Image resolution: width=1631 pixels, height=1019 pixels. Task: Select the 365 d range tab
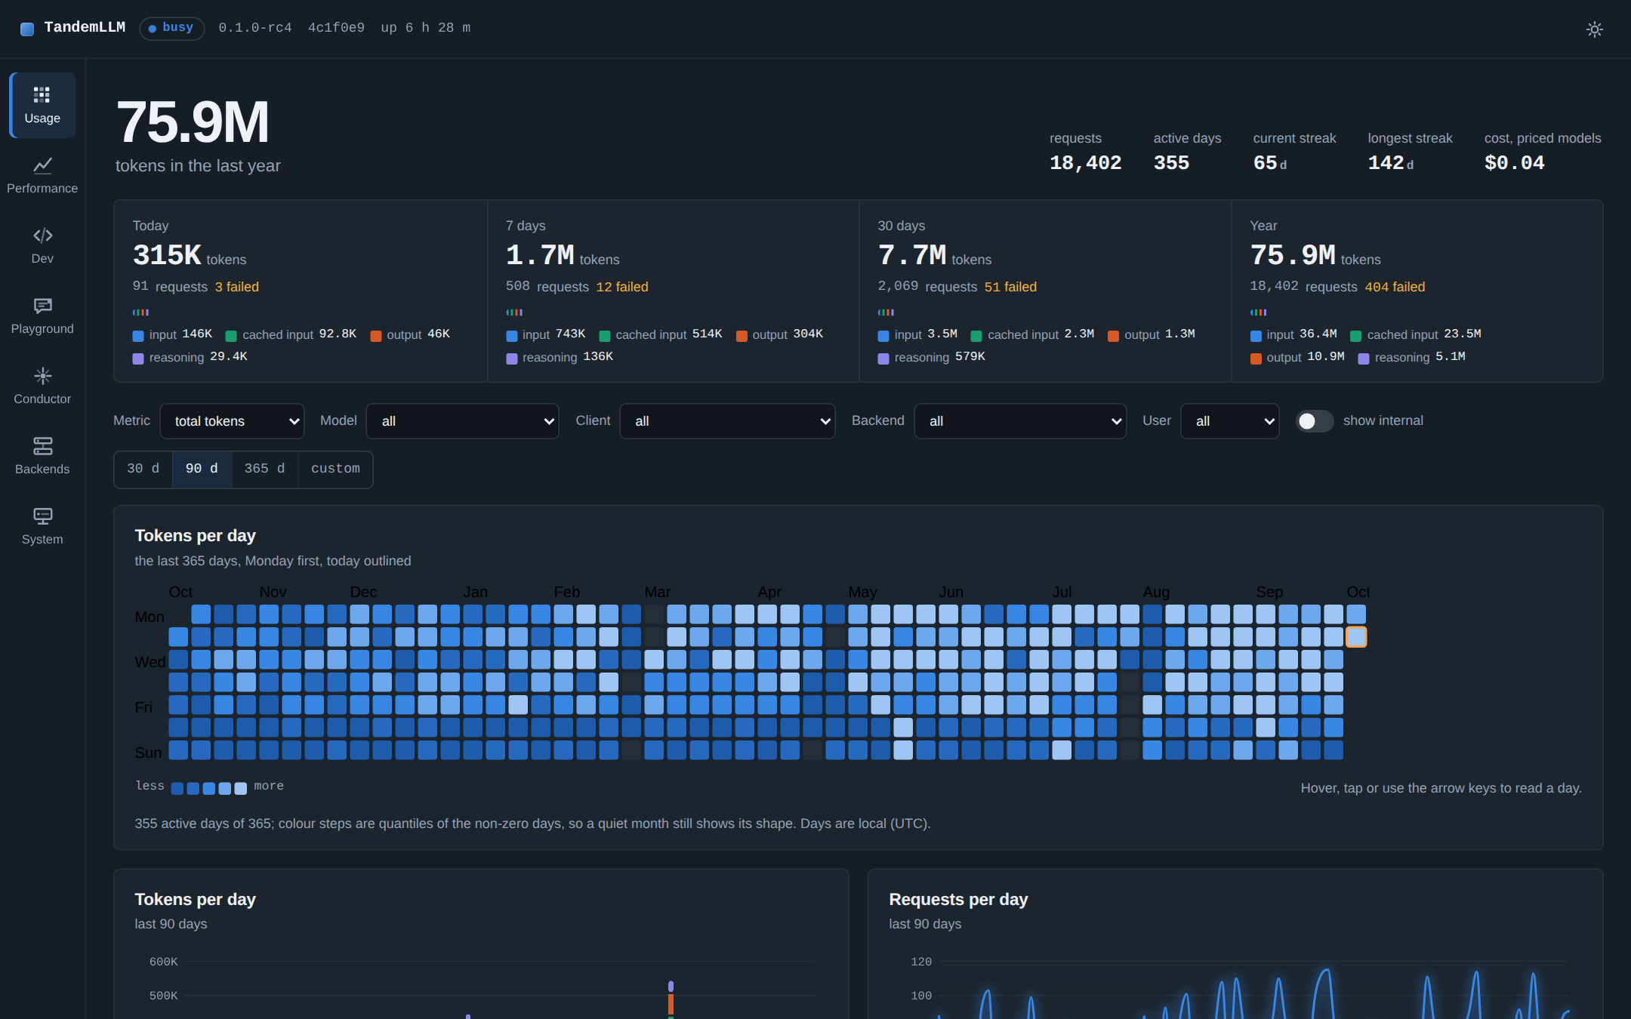coord(264,469)
